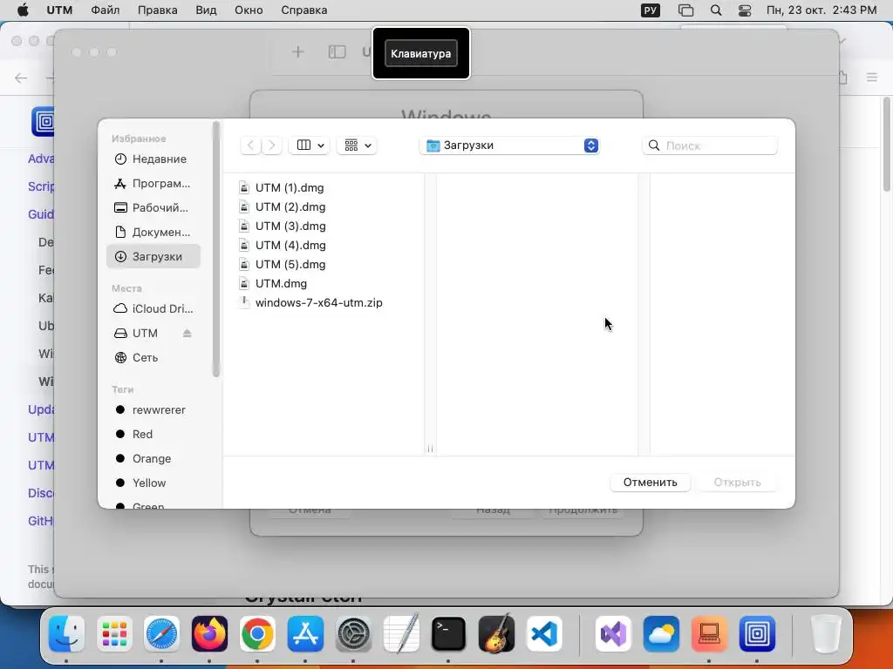Open the UTM application menu
This screenshot has width=893, height=669.
pos(59,10)
